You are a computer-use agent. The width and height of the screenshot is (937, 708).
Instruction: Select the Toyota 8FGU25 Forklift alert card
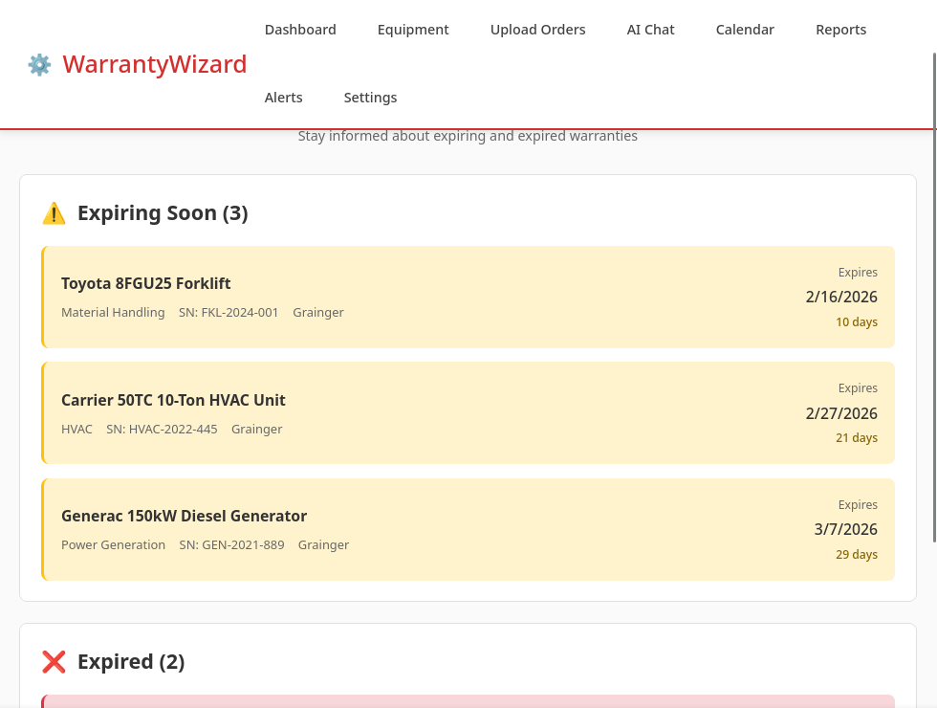tap(468, 298)
